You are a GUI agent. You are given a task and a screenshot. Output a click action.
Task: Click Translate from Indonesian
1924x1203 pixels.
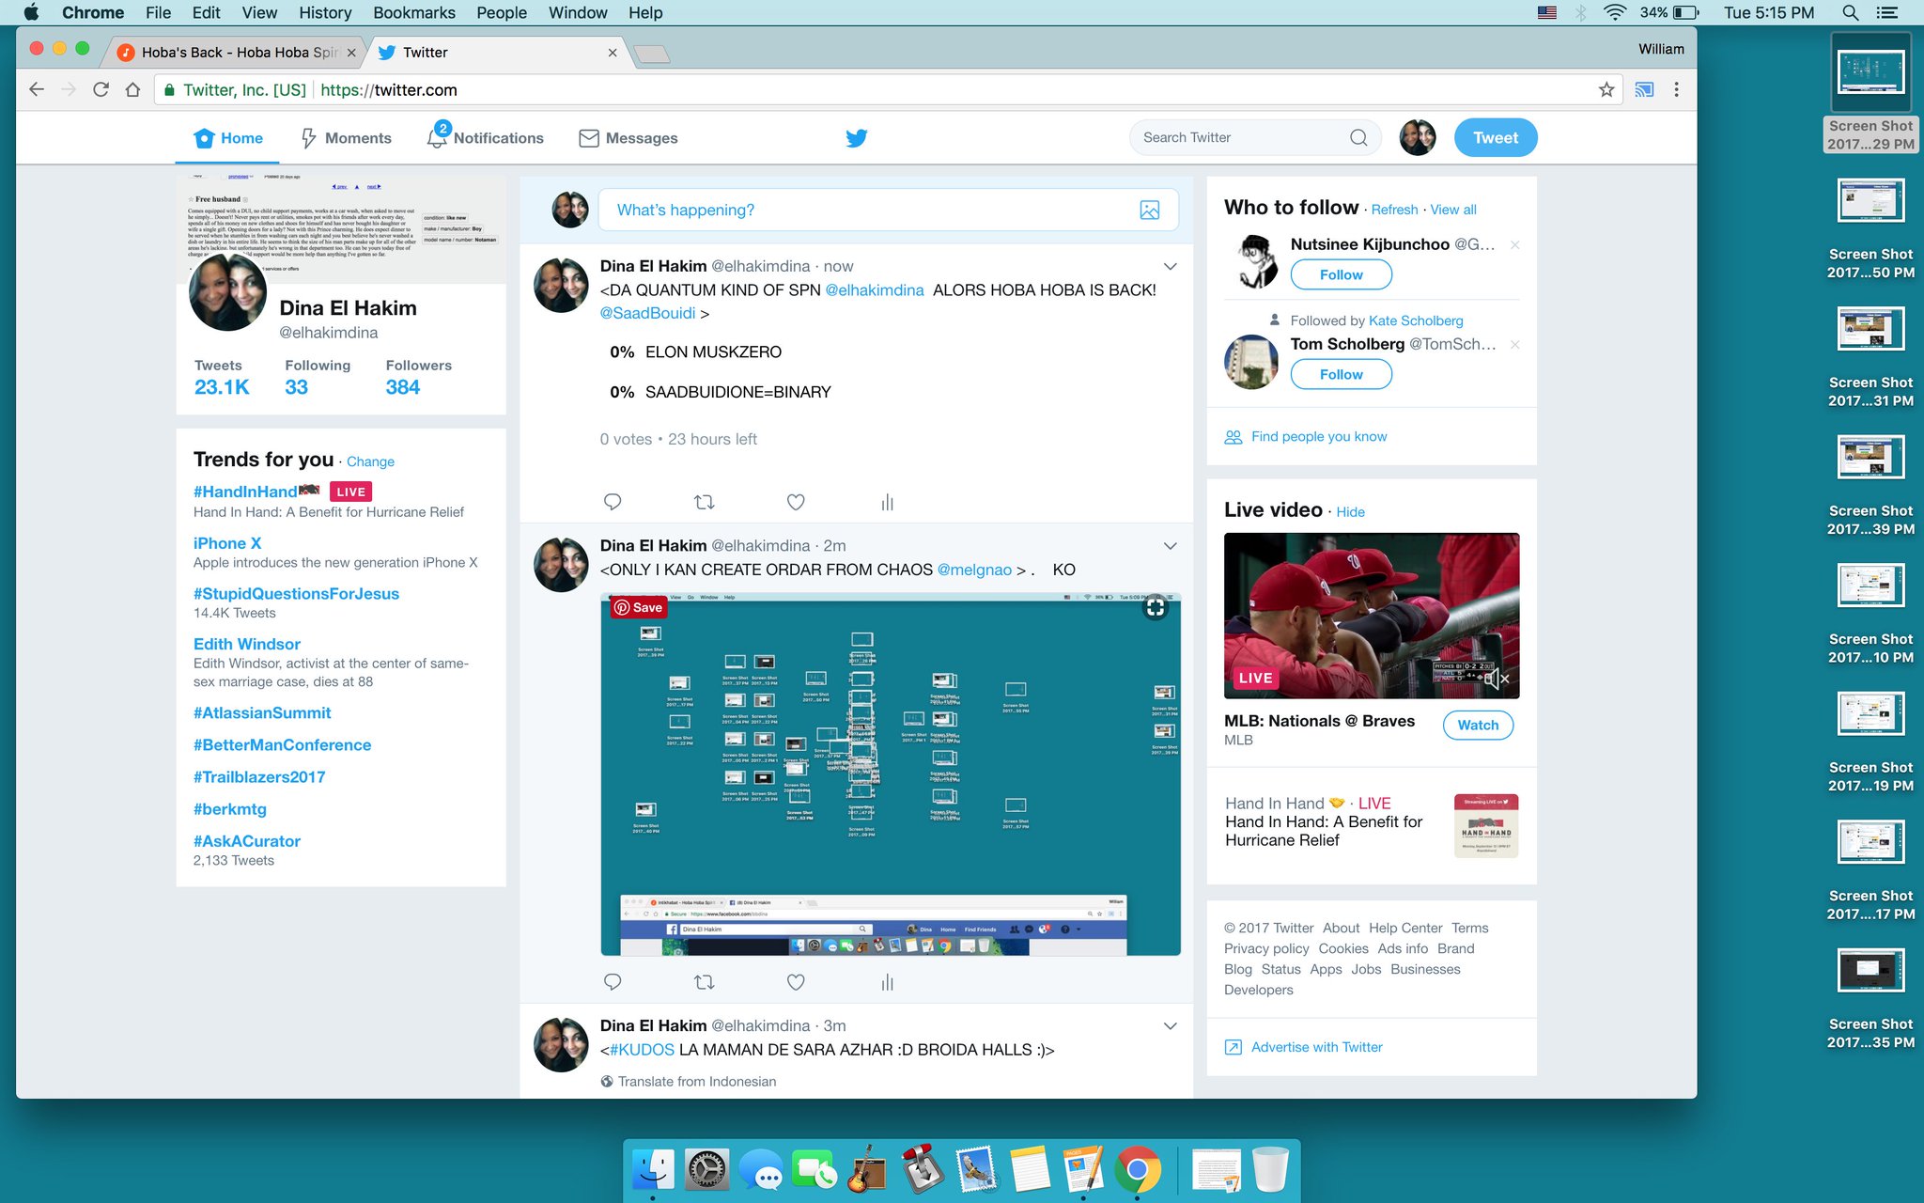click(x=696, y=1081)
